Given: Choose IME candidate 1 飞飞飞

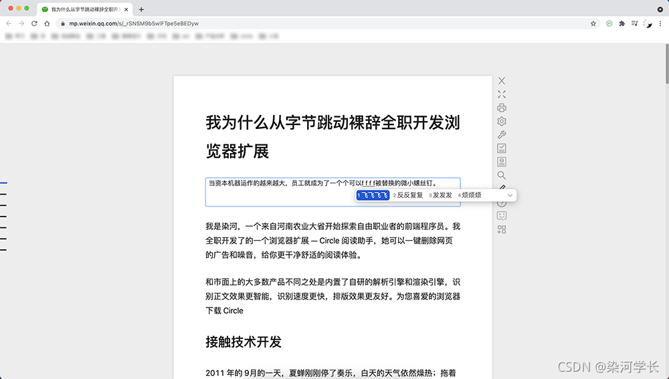Looking at the screenshot, I should tap(373, 195).
